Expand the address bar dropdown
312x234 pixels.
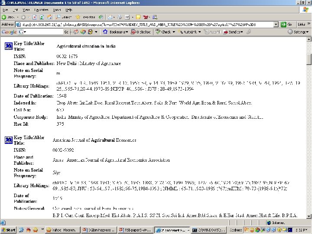[276, 24]
